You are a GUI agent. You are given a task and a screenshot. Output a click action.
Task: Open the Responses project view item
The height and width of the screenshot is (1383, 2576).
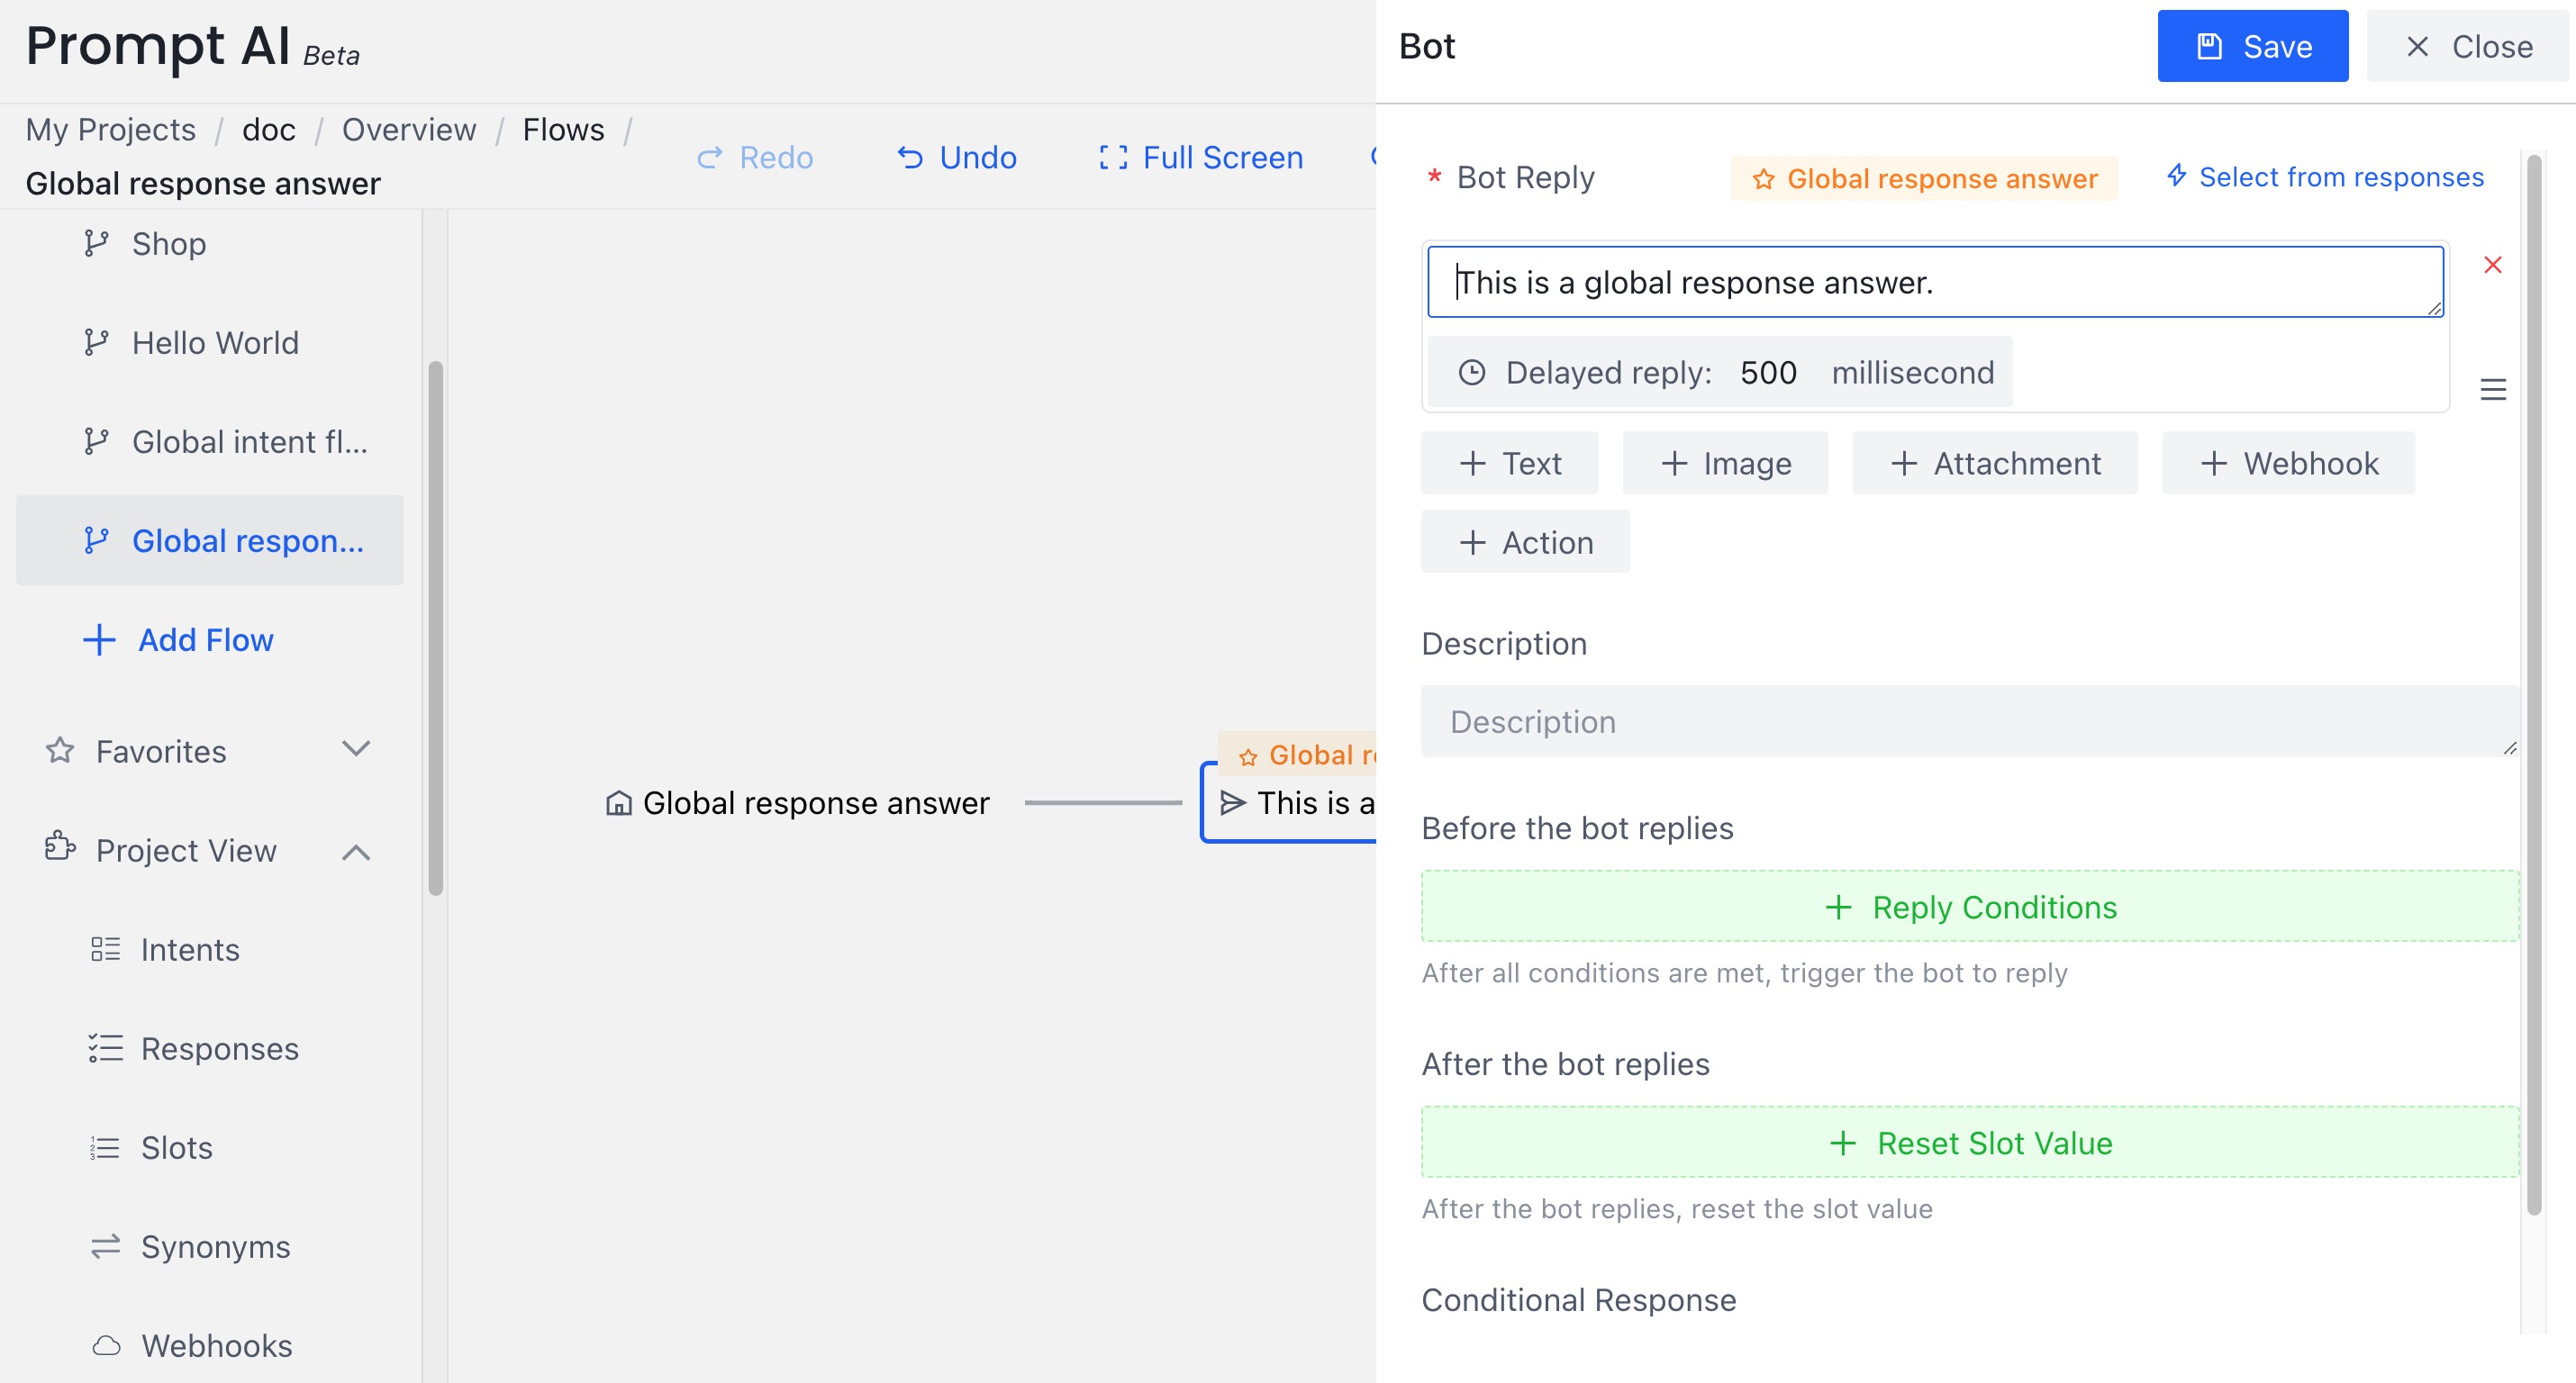tap(220, 1047)
